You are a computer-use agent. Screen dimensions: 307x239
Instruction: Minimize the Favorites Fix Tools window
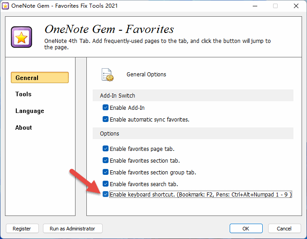[x=255, y=6]
